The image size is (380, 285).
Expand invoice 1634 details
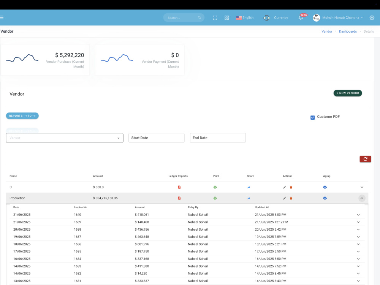coord(358,259)
